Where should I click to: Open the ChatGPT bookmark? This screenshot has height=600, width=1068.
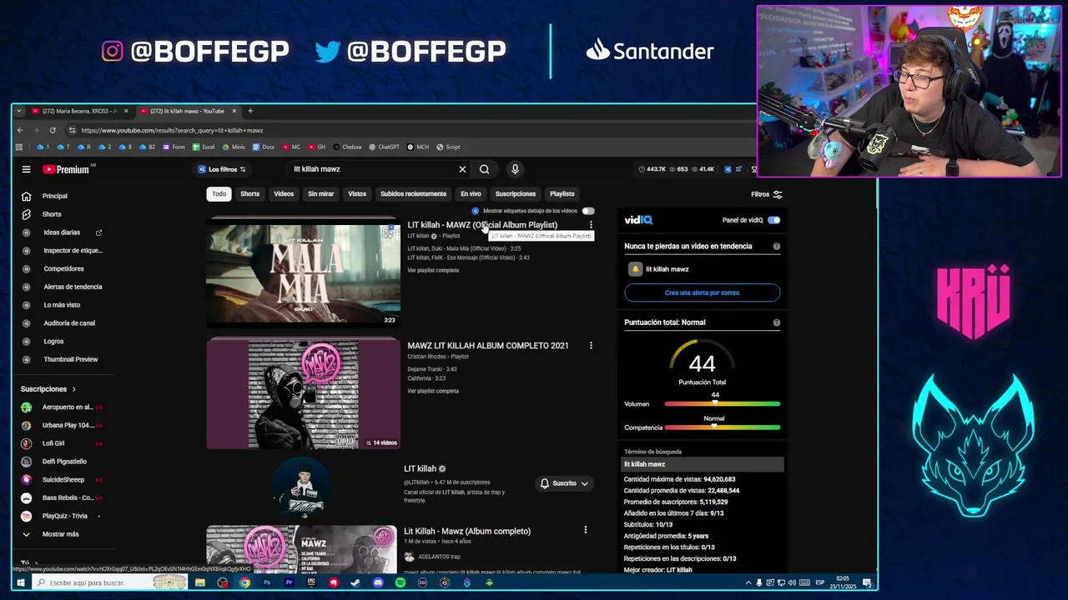(384, 147)
